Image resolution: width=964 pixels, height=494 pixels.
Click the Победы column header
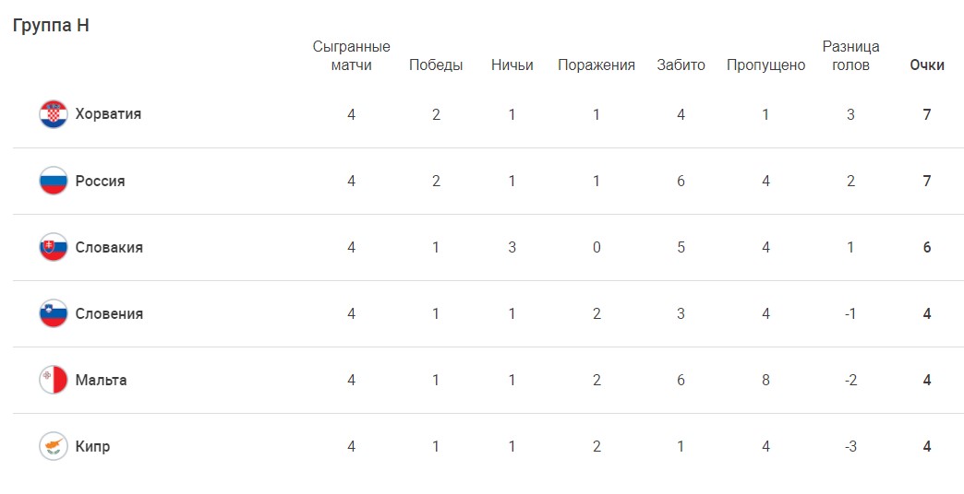[x=436, y=65]
